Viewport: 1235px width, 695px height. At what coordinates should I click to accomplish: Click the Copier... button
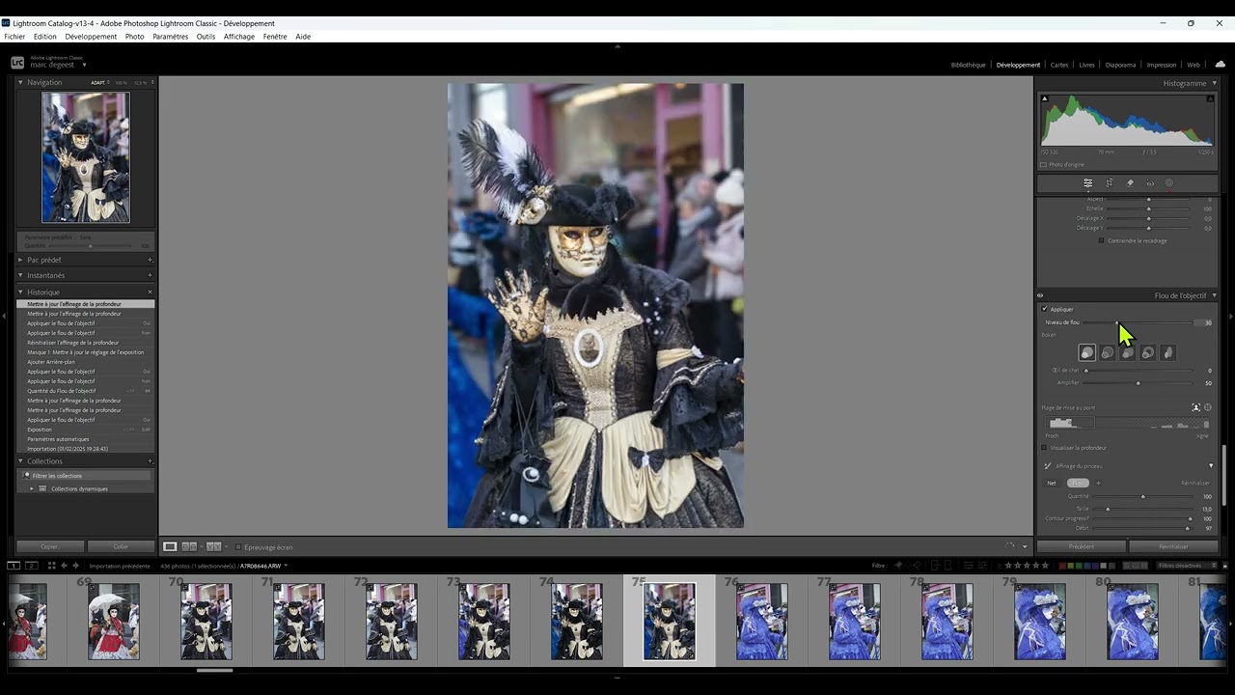pos(50,546)
